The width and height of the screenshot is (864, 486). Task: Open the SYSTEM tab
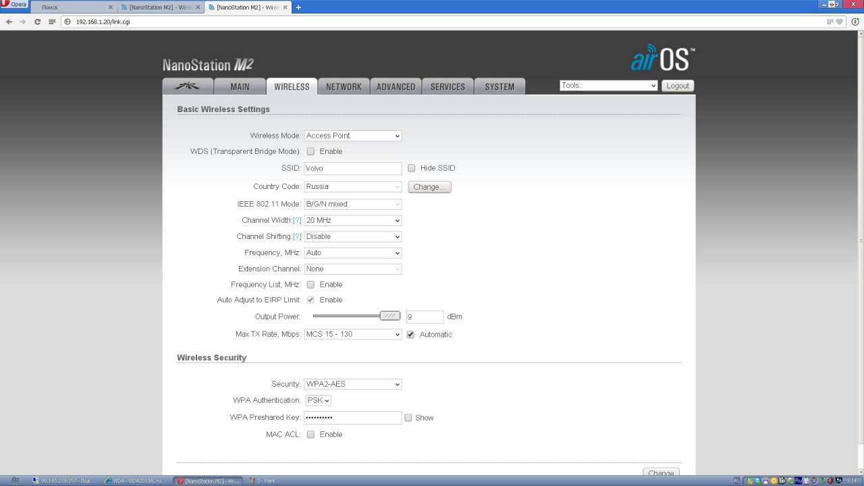click(x=500, y=86)
